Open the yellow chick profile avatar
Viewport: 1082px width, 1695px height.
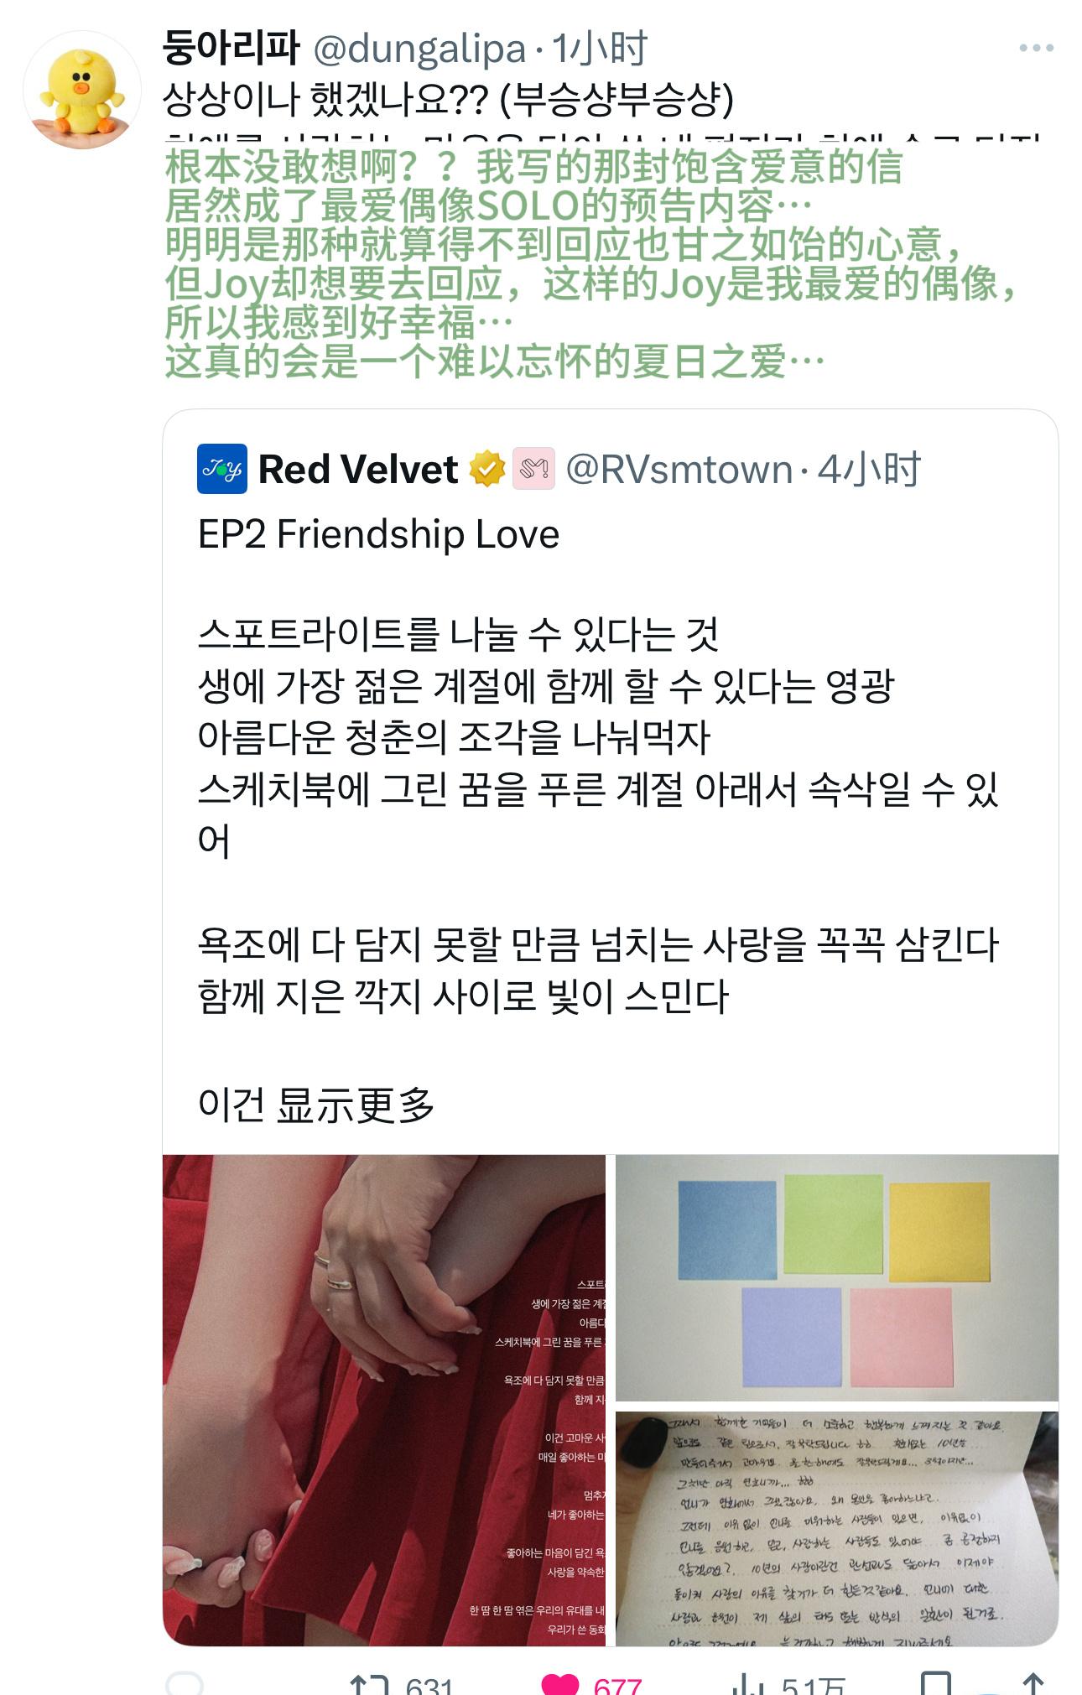(x=81, y=90)
